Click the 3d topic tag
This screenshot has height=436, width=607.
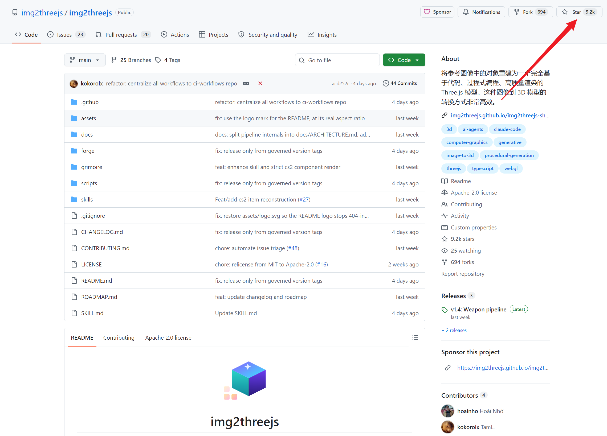pyautogui.click(x=449, y=129)
